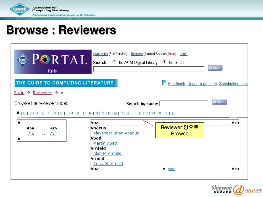The height and width of the screenshot is (197, 263).
Task: Jump to letter L in index
Action: coord(84,113)
